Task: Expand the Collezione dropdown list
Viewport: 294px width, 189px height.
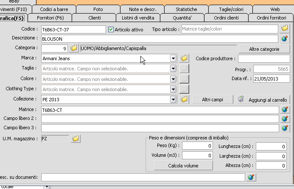Action: pyautogui.click(x=173, y=99)
